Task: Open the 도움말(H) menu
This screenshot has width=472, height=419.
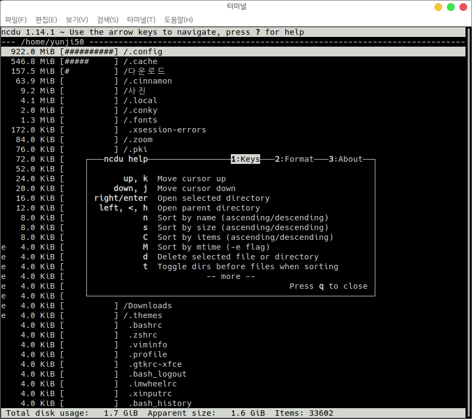Action: pos(178,20)
